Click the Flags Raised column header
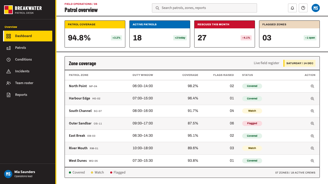 pyautogui.click(x=223, y=75)
